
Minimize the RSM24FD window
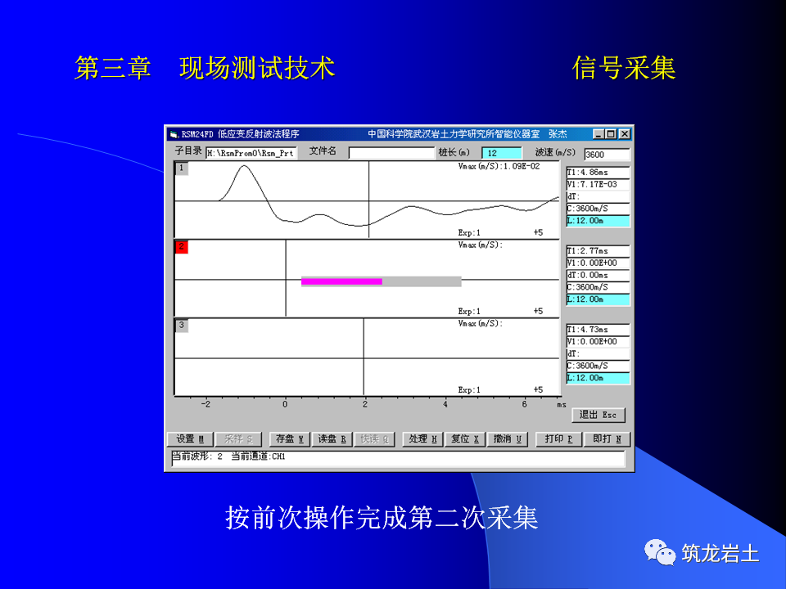point(599,134)
